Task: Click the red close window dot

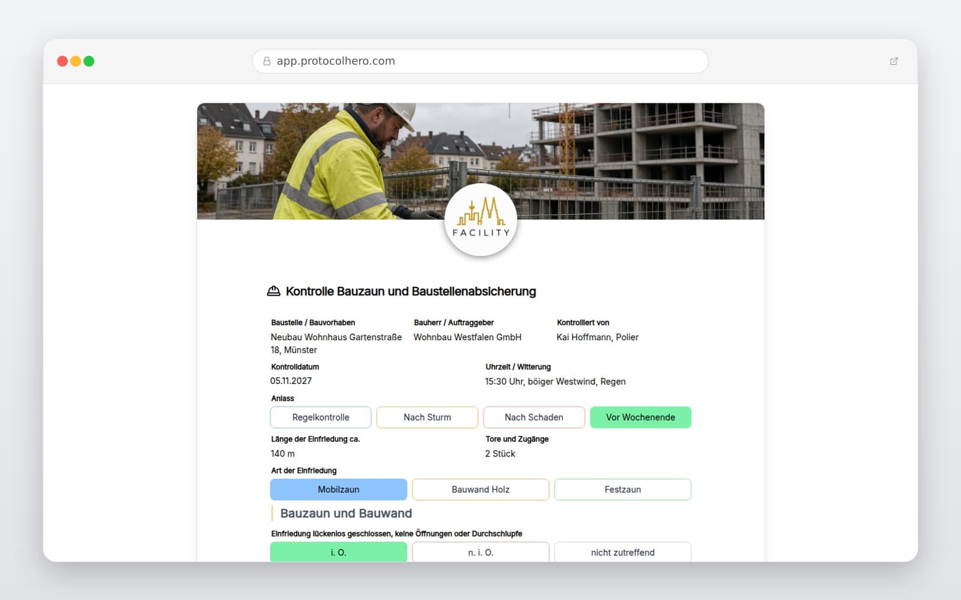Action: tap(62, 61)
